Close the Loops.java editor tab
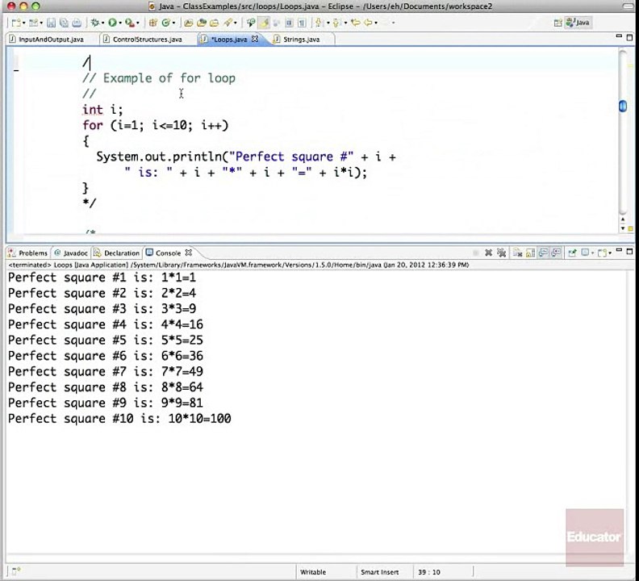 (255, 39)
